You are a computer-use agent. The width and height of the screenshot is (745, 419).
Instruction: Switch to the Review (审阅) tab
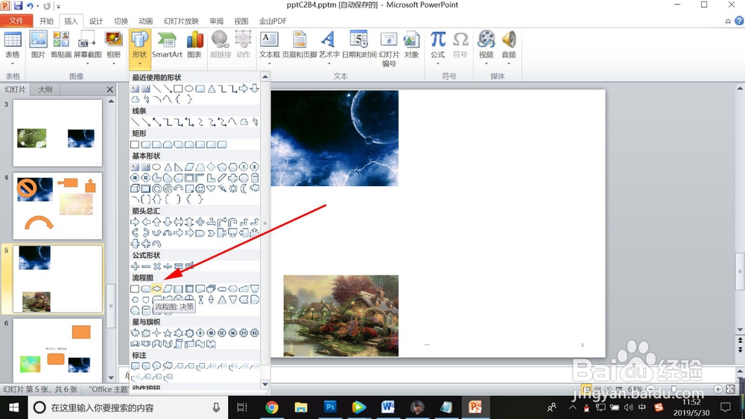pos(216,21)
